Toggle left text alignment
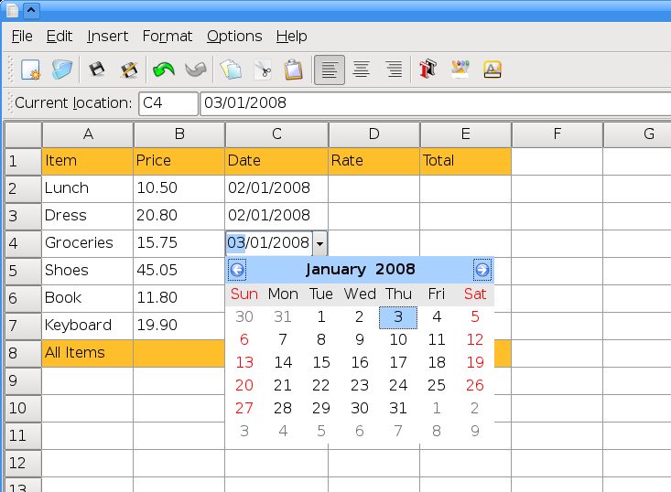 [329, 70]
